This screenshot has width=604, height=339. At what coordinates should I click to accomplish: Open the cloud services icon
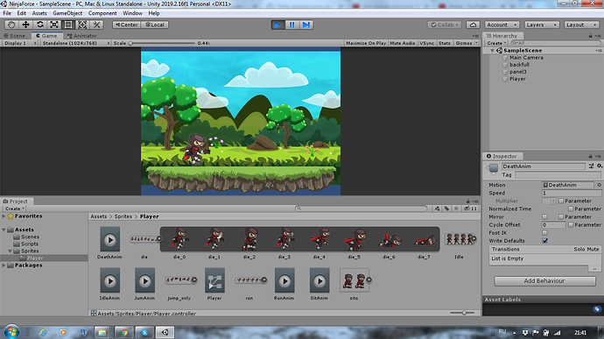pyautogui.click(x=473, y=25)
